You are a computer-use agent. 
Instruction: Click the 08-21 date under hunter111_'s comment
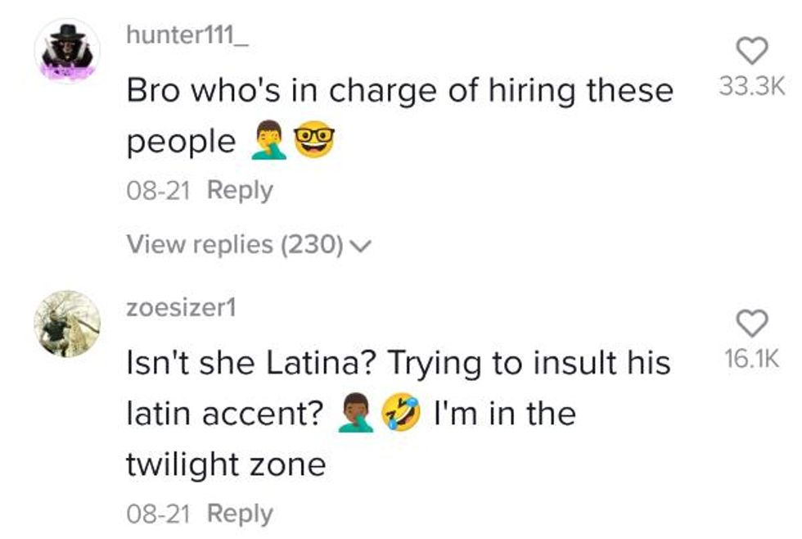coord(159,190)
